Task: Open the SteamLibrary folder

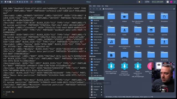Action: click(x=111, y=31)
